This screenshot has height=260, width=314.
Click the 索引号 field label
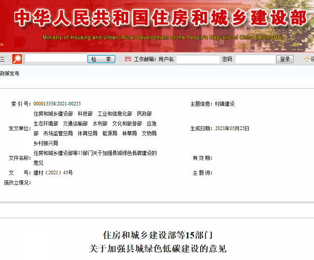click(x=21, y=104)
